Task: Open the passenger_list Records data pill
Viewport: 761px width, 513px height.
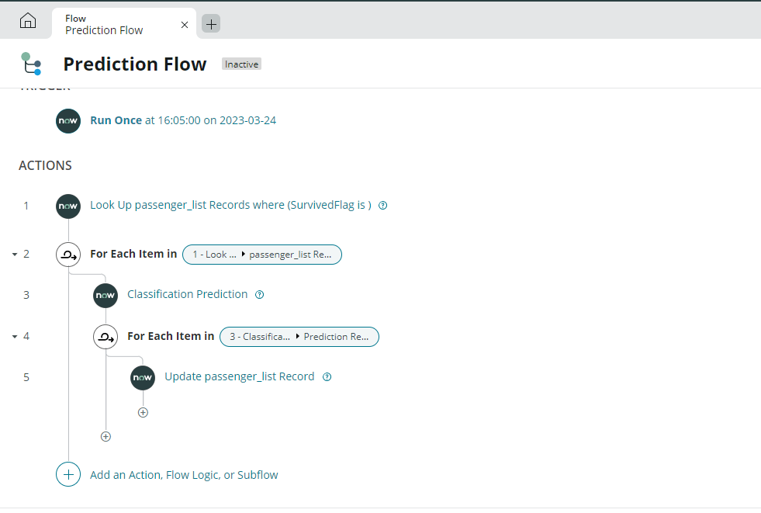Action: pyautogui.click(x=262, y=255)
